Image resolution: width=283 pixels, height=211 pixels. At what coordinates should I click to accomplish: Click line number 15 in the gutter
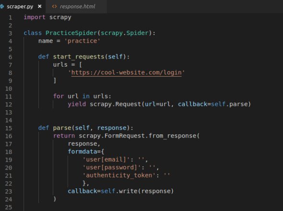point(9,128)
